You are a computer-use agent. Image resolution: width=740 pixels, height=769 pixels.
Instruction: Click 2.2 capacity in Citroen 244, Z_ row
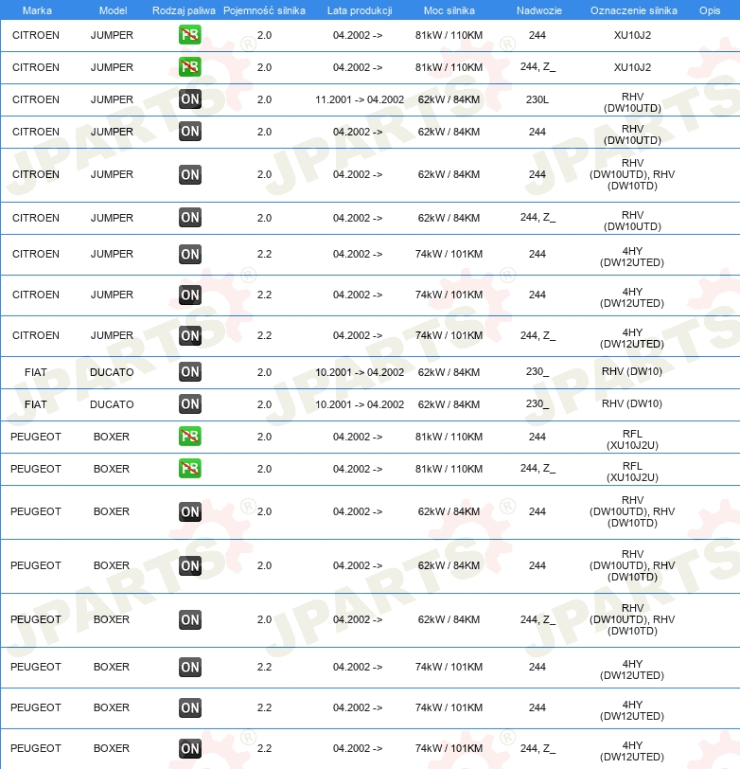click(x=264, y=335)
